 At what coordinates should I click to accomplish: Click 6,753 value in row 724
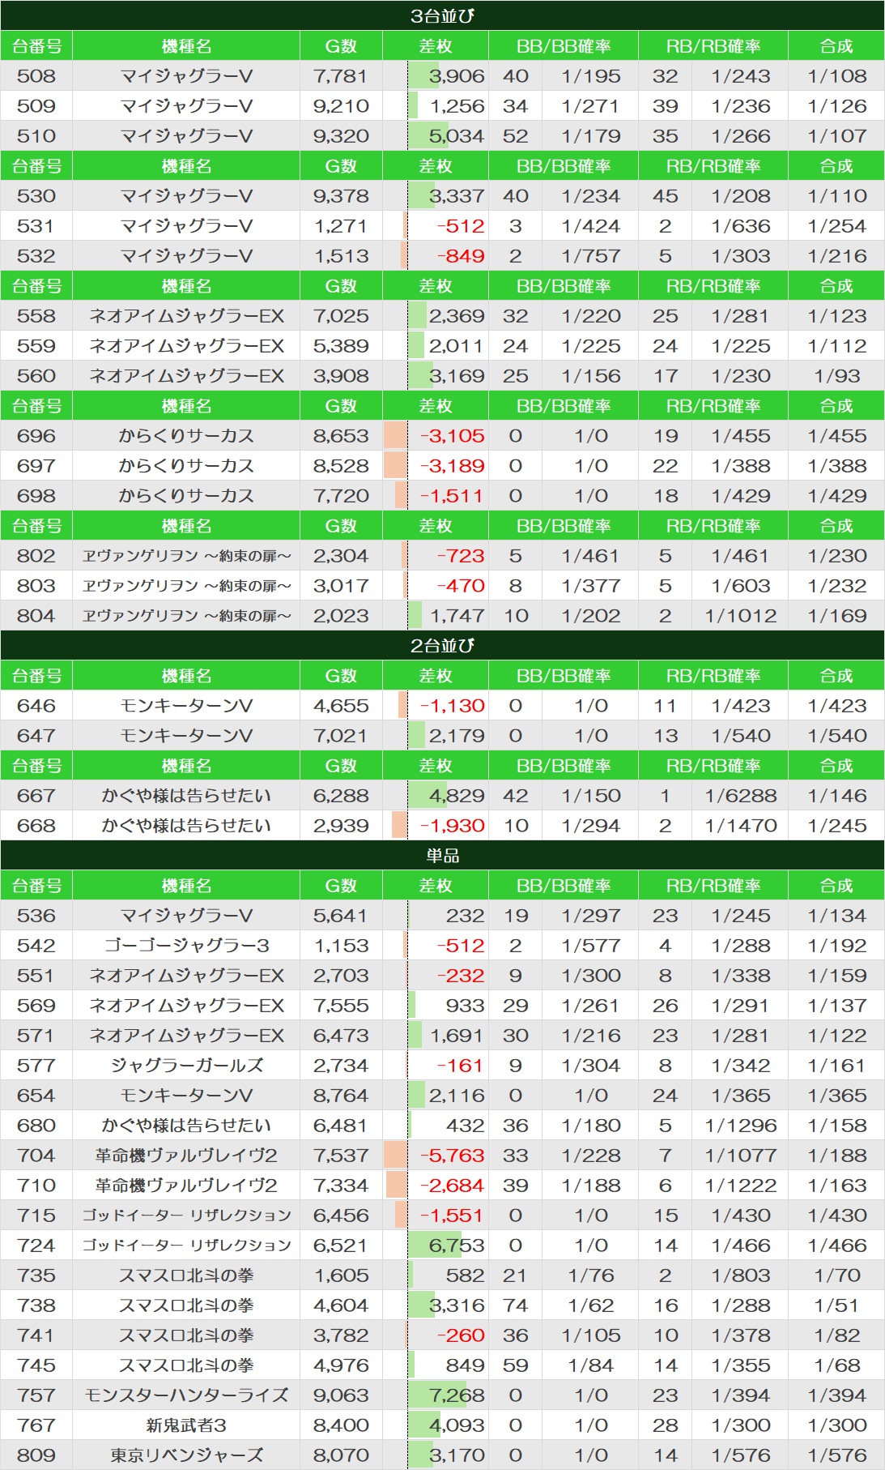click(x=457, y=1246)
